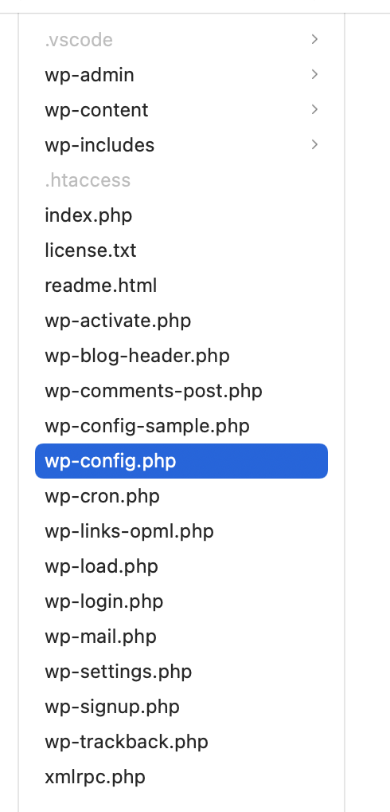Expand the wp-content folder chevron
Viewport: 390px width, 812px height.
click(x=314, y=110)
